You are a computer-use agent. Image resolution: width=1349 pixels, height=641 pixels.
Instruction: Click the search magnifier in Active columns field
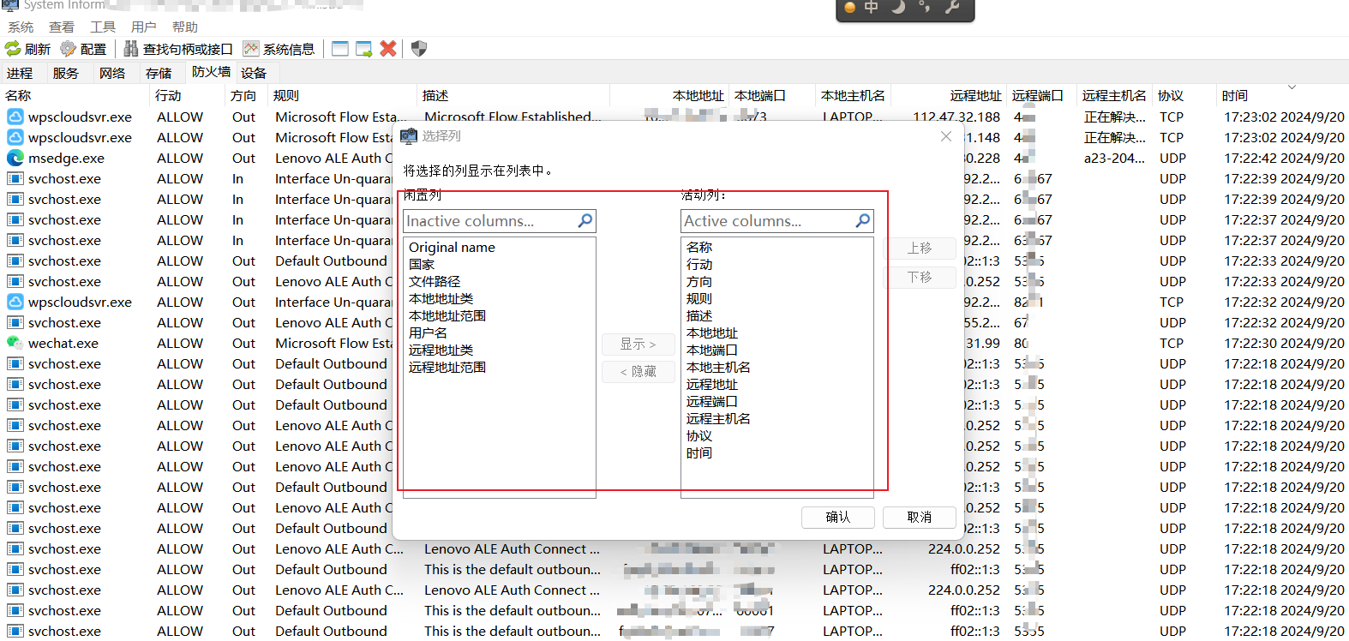coord(863,221)
